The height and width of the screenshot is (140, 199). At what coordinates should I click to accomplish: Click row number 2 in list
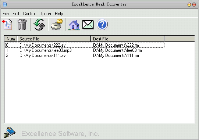[x=7, y=55]
